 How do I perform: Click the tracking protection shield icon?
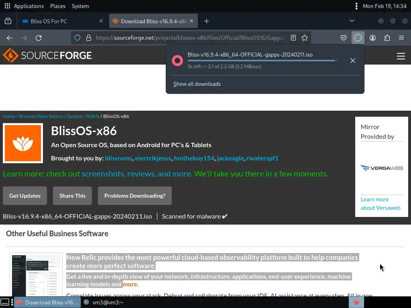click(77, 38)
